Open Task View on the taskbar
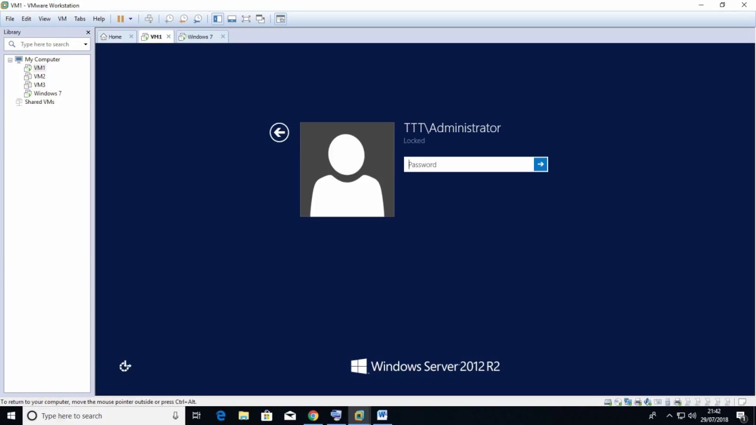The width and height of the screenshot is (756, 425). pos(197,416)
